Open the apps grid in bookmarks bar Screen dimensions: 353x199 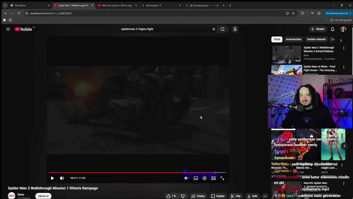(x=10, y=20)
